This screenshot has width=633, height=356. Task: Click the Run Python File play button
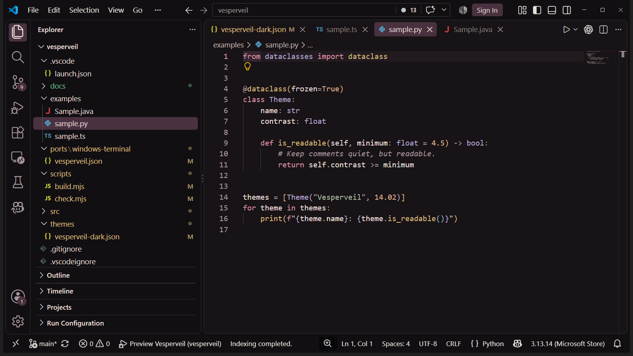click(x=566, y=30)
